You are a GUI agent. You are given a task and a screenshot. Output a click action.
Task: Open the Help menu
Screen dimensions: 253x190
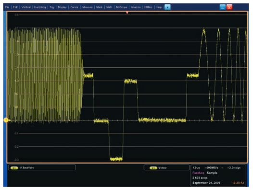pos(159,7)
